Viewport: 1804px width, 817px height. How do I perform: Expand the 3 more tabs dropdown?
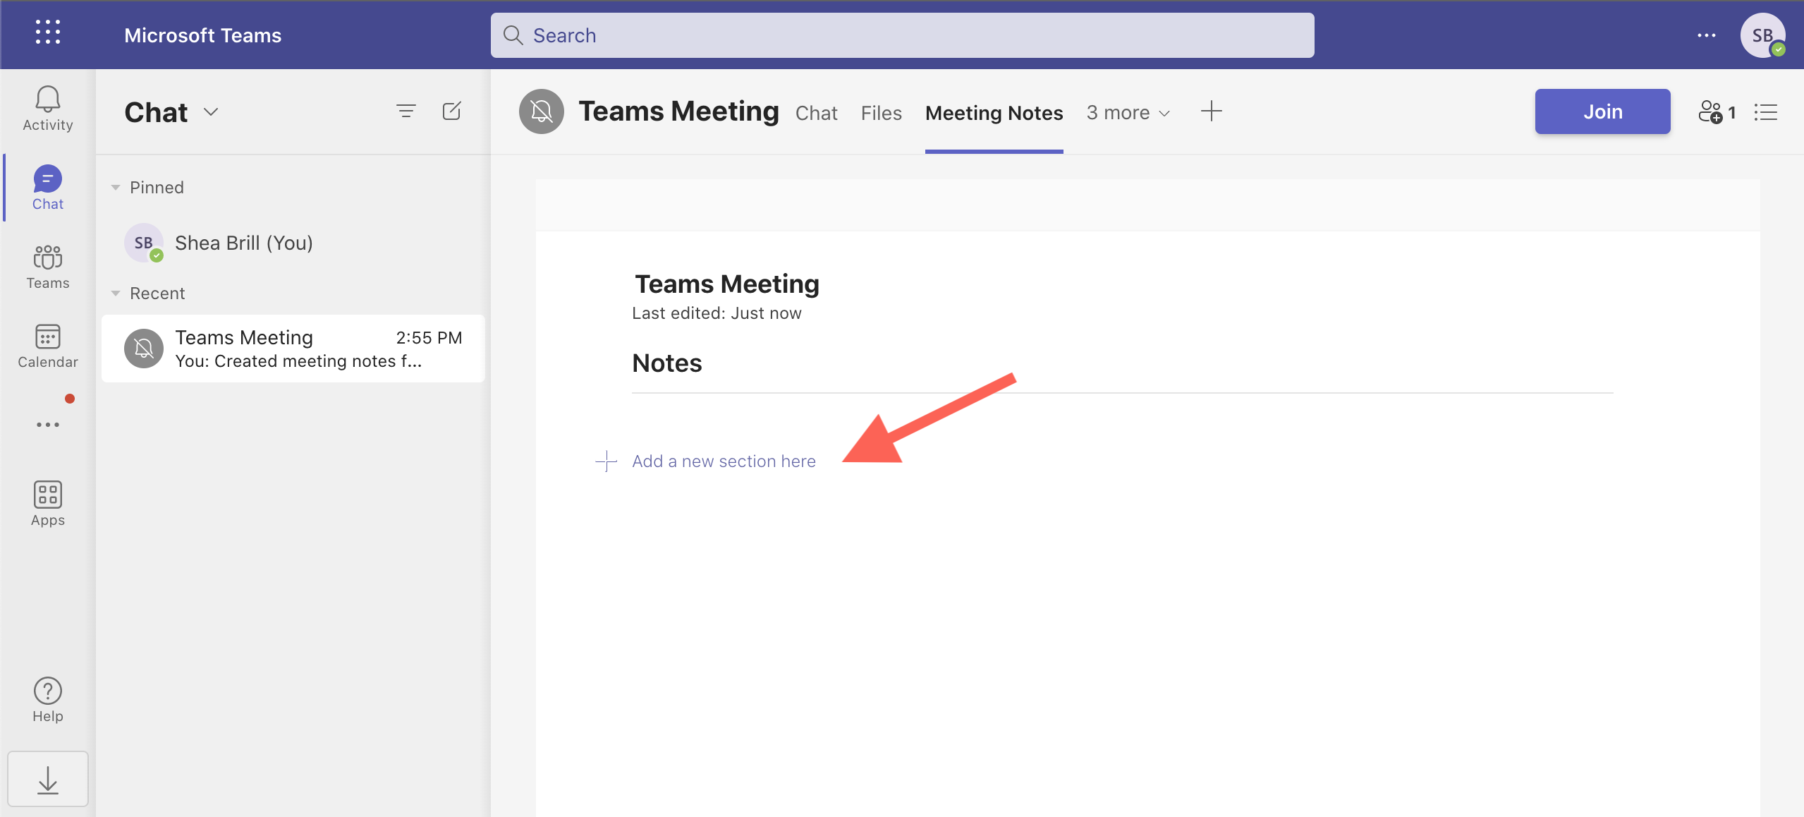click(x=1128, y=113)
